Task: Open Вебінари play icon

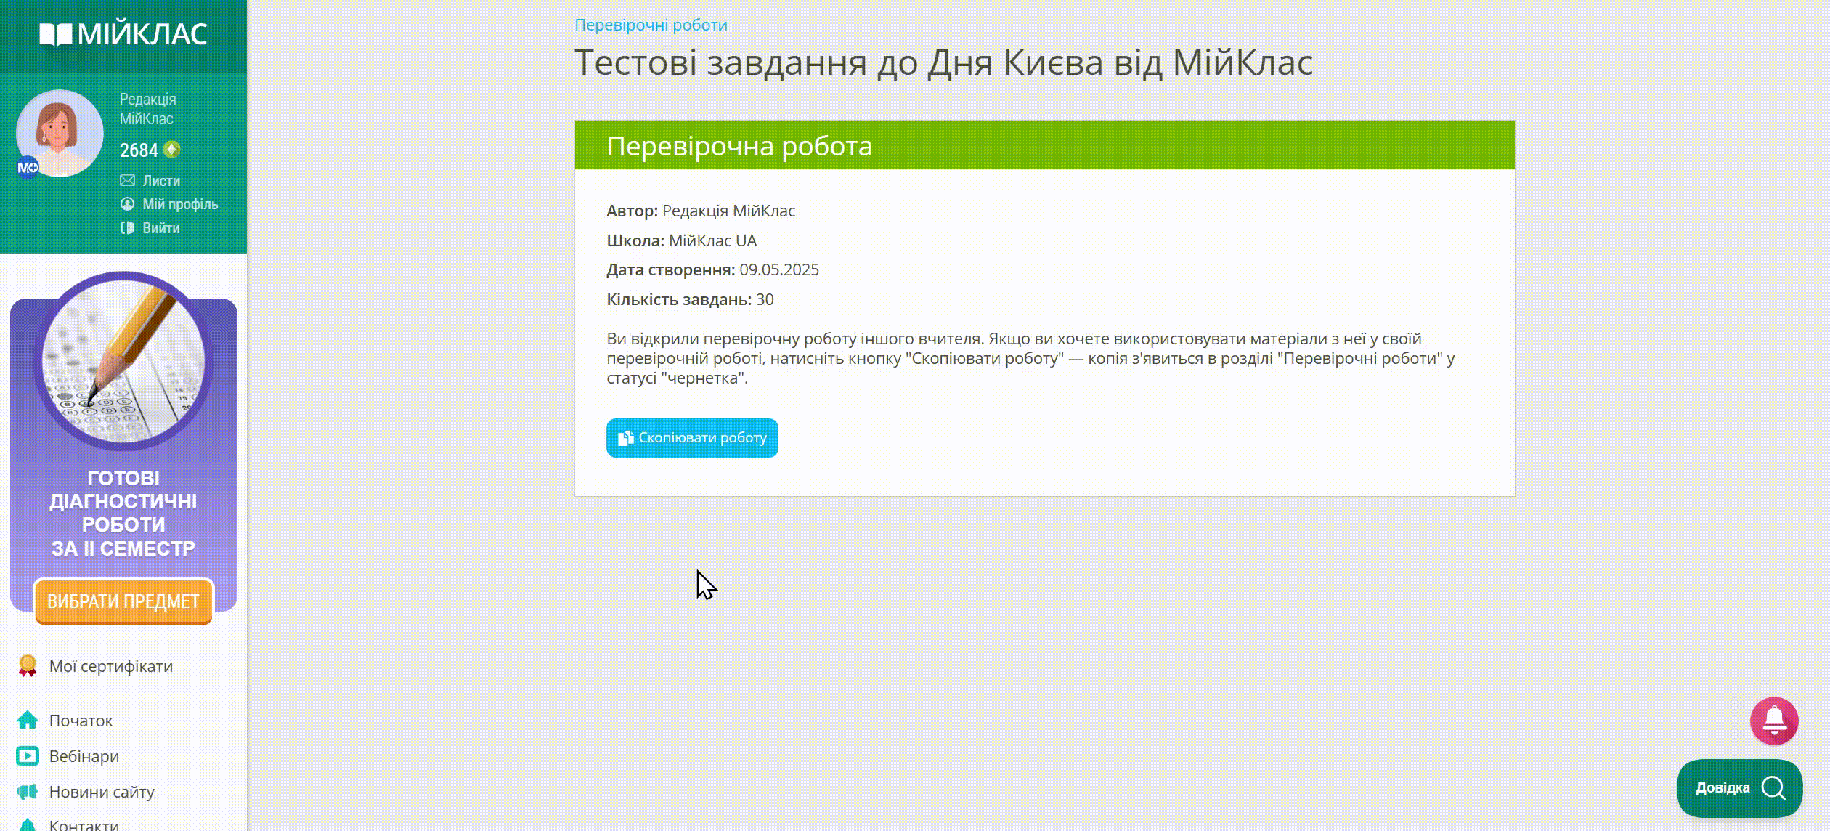Action: pos(28,756)
